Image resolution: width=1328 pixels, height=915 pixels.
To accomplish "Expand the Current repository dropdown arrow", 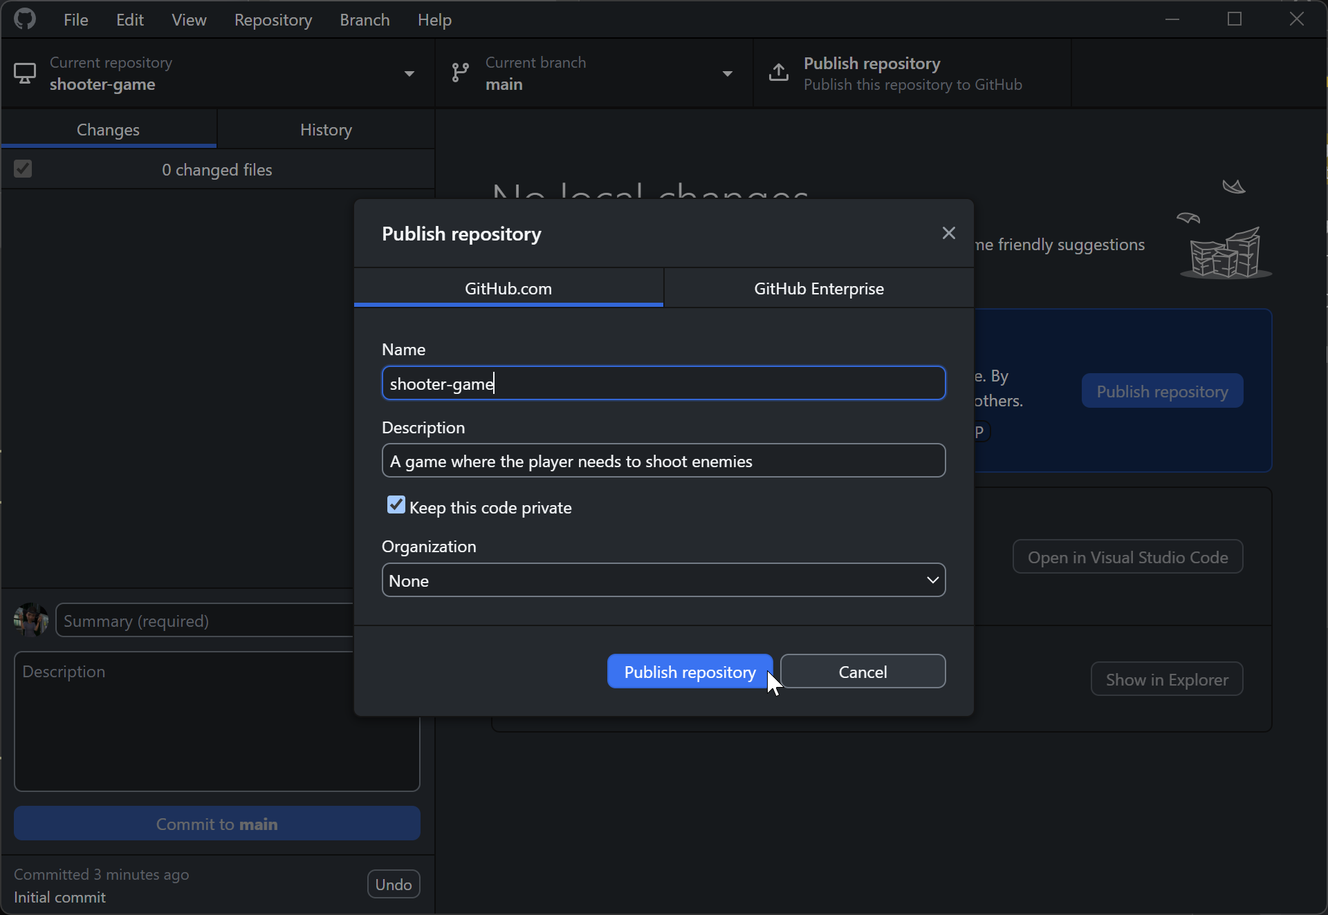I will [x=409, y=73].
